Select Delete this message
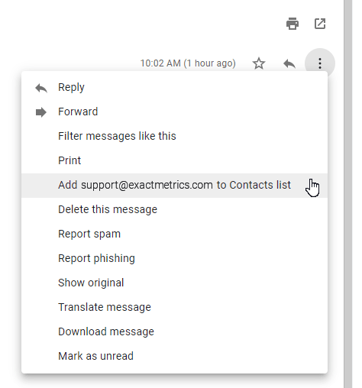 (x=174, y=209)
